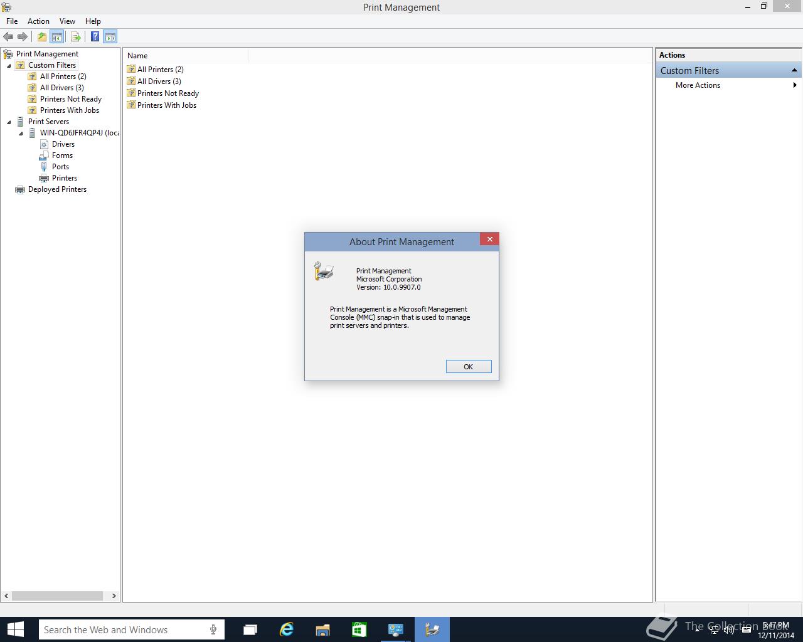Viewport: 803px width, 642px height.
Task: Collapse Custom Filters section in Actions pane
Action: tap(794, 70)
